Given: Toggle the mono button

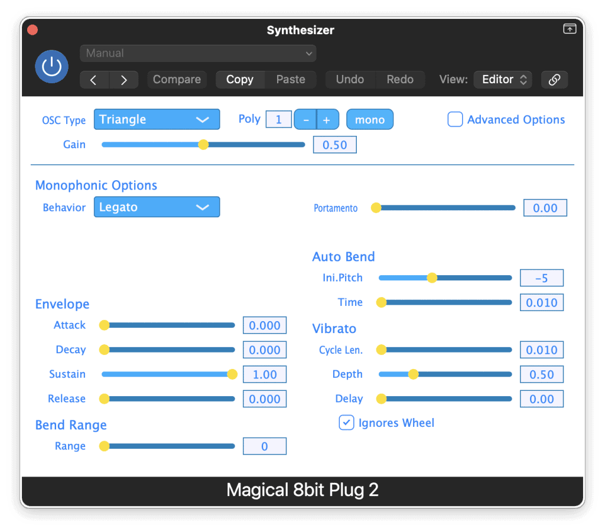Looking at the screenshot, I should tap(370, 120).
